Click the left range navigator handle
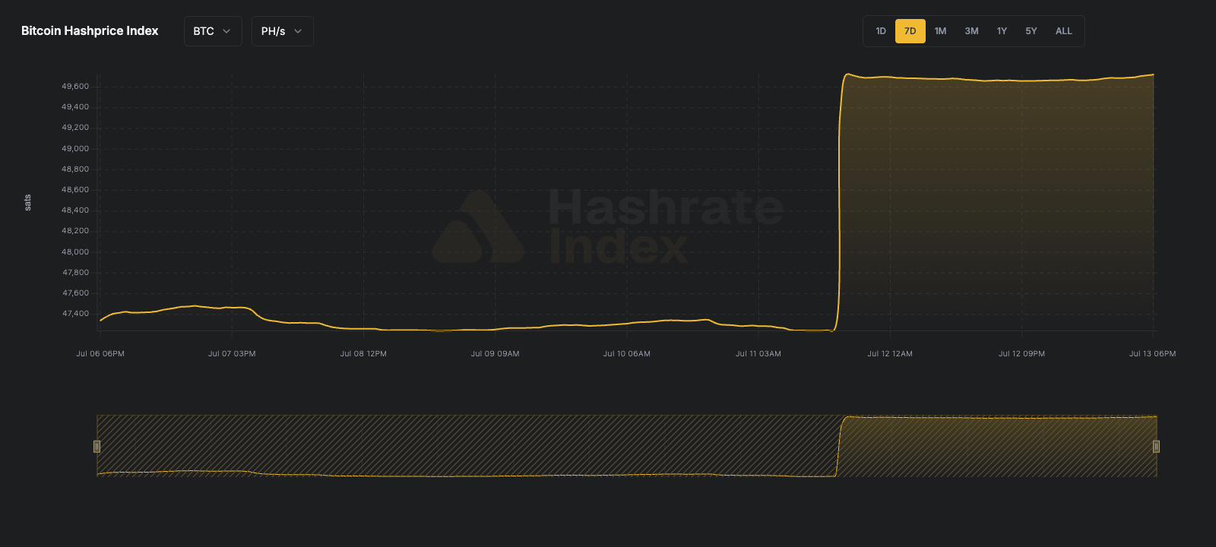 pyautogui.click(x=97, y=446)
